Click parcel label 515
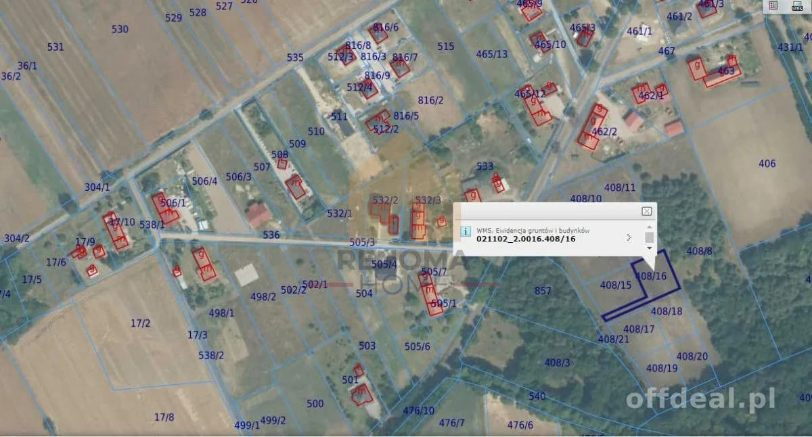The height and width of the screenshot is (437, 812). (x=446, y=47)
